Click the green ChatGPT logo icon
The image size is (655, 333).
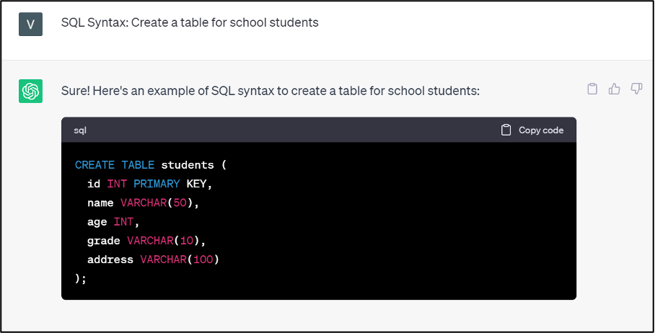tap(30, 91)
